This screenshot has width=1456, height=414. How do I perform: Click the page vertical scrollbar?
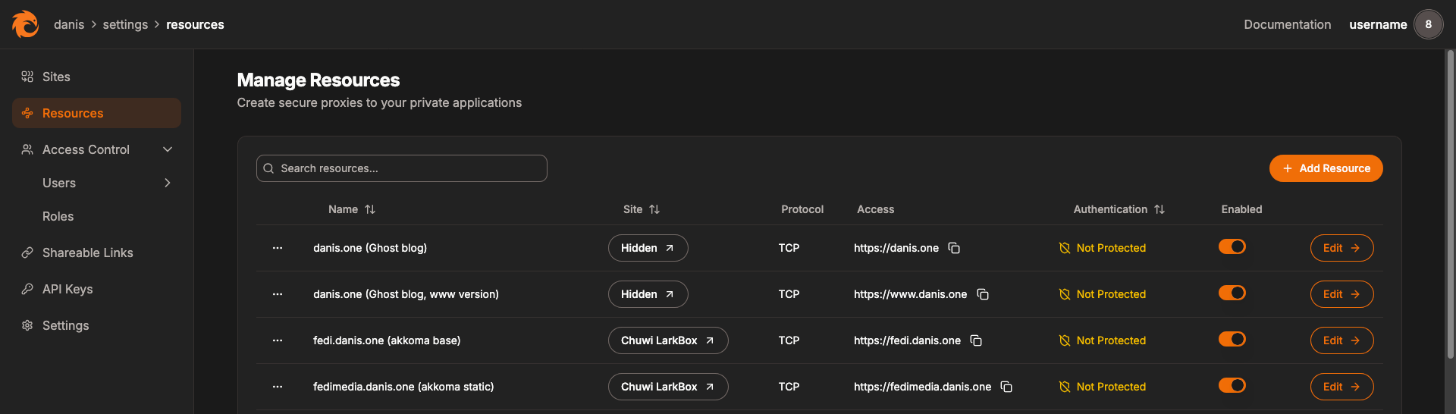(x=1450, y=205)
